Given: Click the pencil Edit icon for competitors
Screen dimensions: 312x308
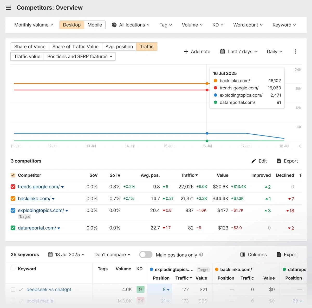Looking at the screenshot, I should [253, 161].
